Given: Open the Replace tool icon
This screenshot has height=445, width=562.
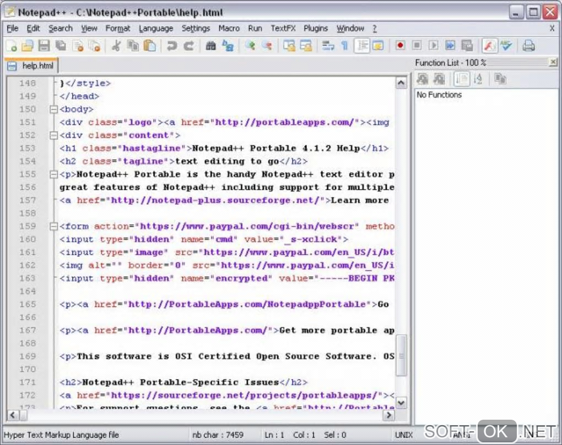Looking at the screenshot, I should (x=228, y=46).
